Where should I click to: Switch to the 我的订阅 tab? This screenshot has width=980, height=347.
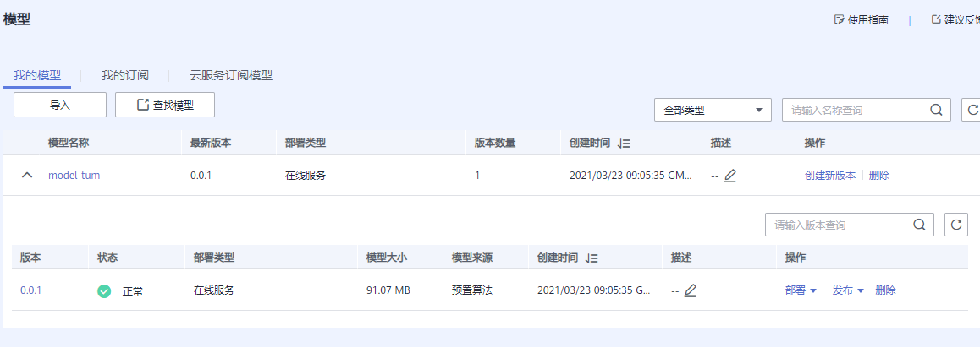point(124,75)
